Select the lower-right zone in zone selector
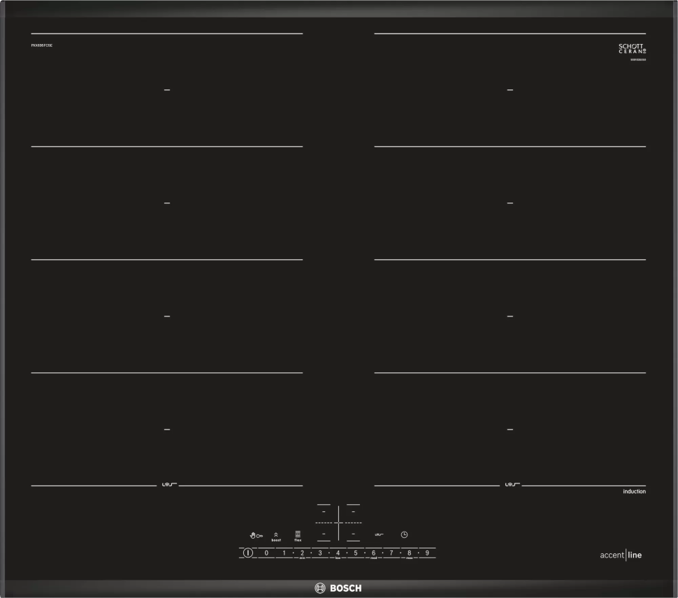Viewport: 678px width, 598px height. 354,534
